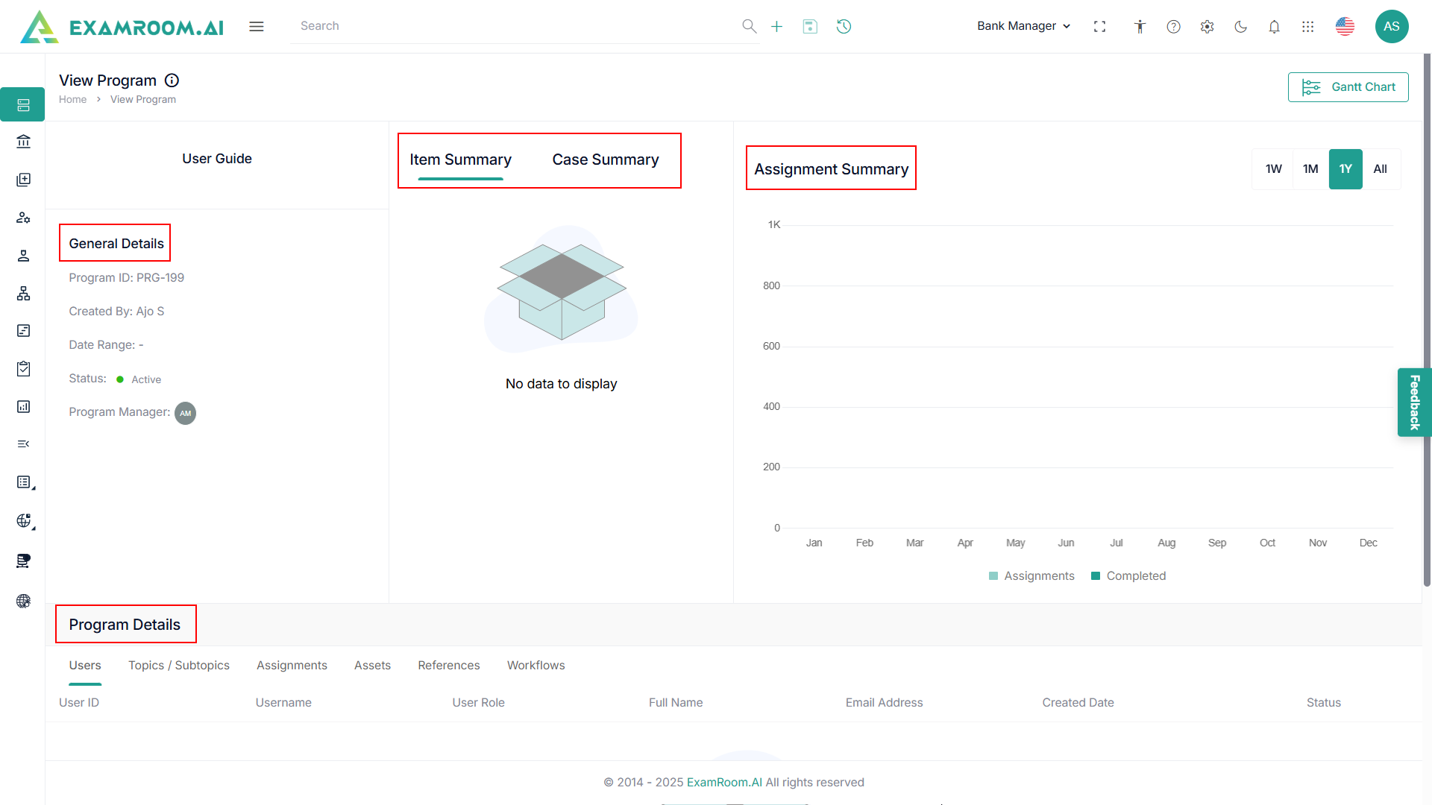Screen dimensions: 1432x805
Task: Switch to the Case Summary tab
Action: 605,160
